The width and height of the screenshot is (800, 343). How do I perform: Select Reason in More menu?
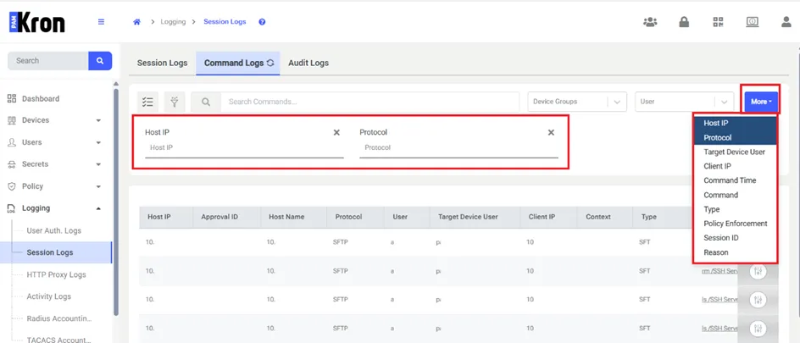(736, 252)
